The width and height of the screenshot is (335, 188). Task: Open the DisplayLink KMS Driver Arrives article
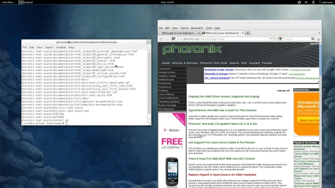224,96
